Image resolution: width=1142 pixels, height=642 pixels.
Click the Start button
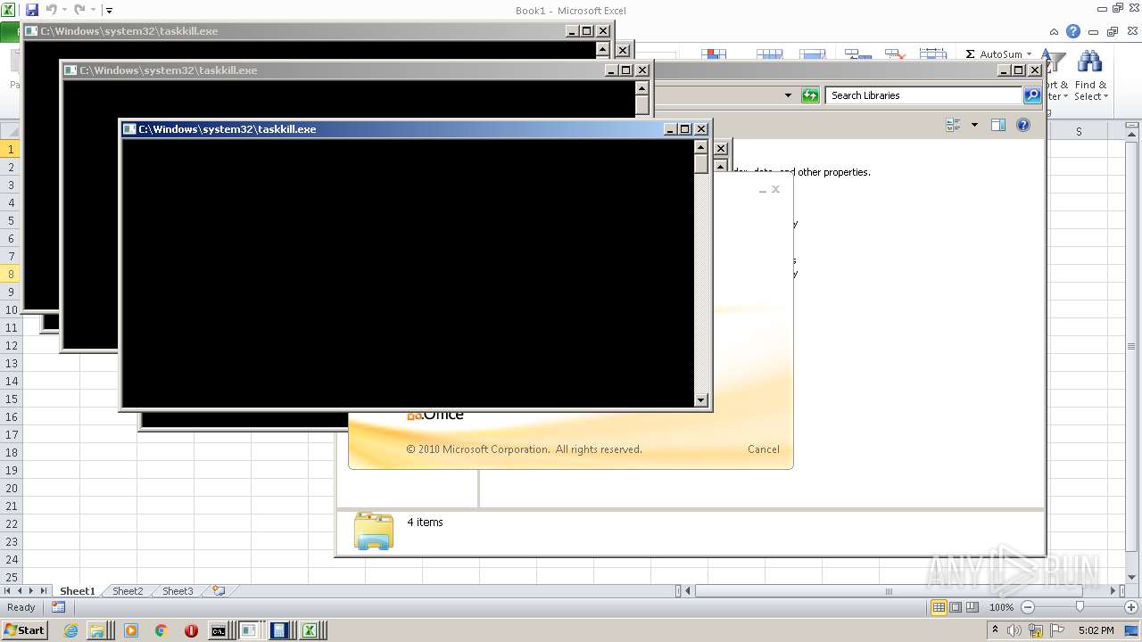24,630
